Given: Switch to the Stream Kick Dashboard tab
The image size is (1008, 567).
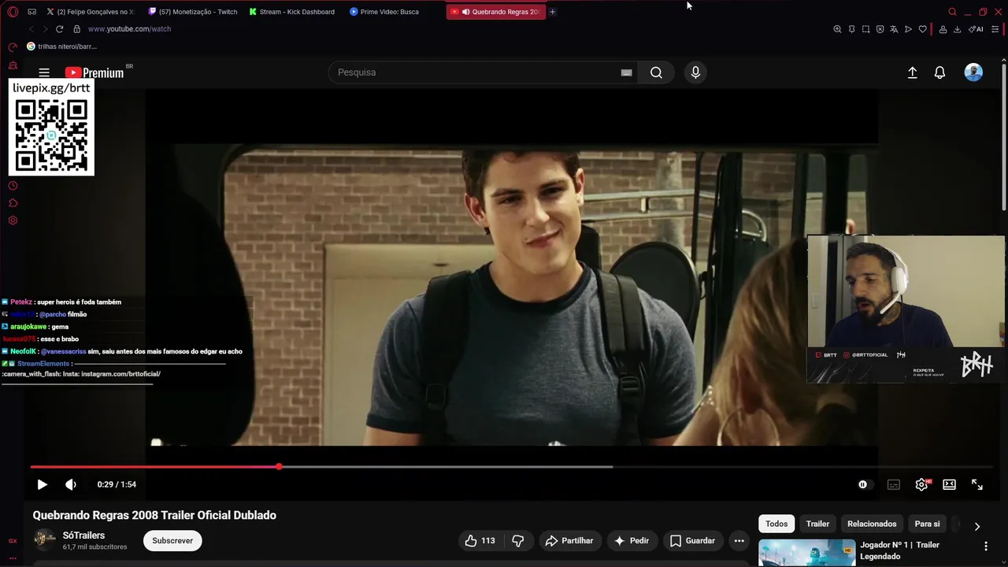Looking at the screenshot, I should pyautogui.click(x=291, y=12).
